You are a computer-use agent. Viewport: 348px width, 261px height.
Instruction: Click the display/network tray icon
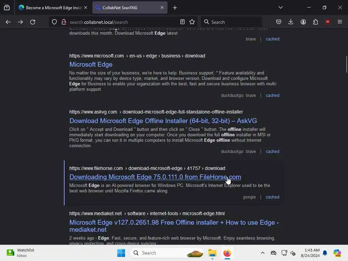pyautogui.click(x=284, y=253)
